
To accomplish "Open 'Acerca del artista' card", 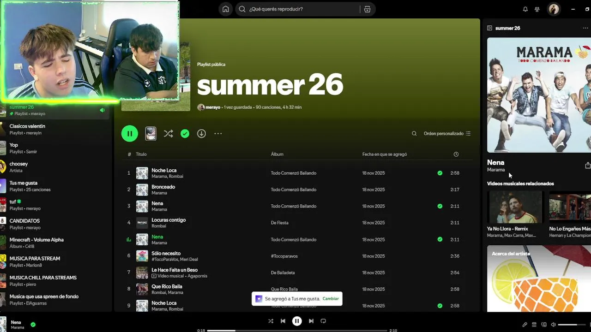I will click(x=539, y=279).
